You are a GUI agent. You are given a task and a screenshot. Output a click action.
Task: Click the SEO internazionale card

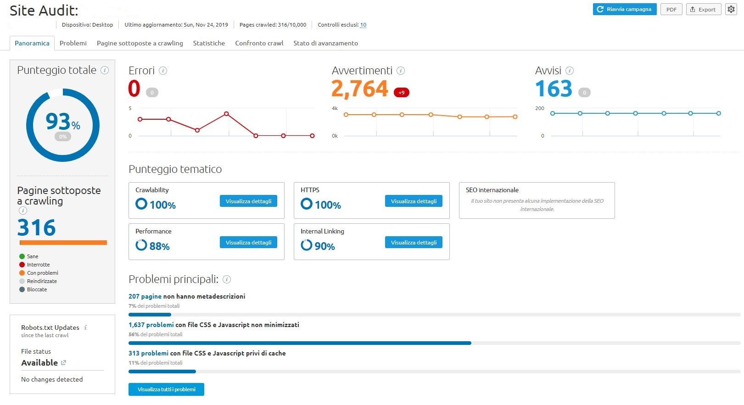(x=537, y=200)
